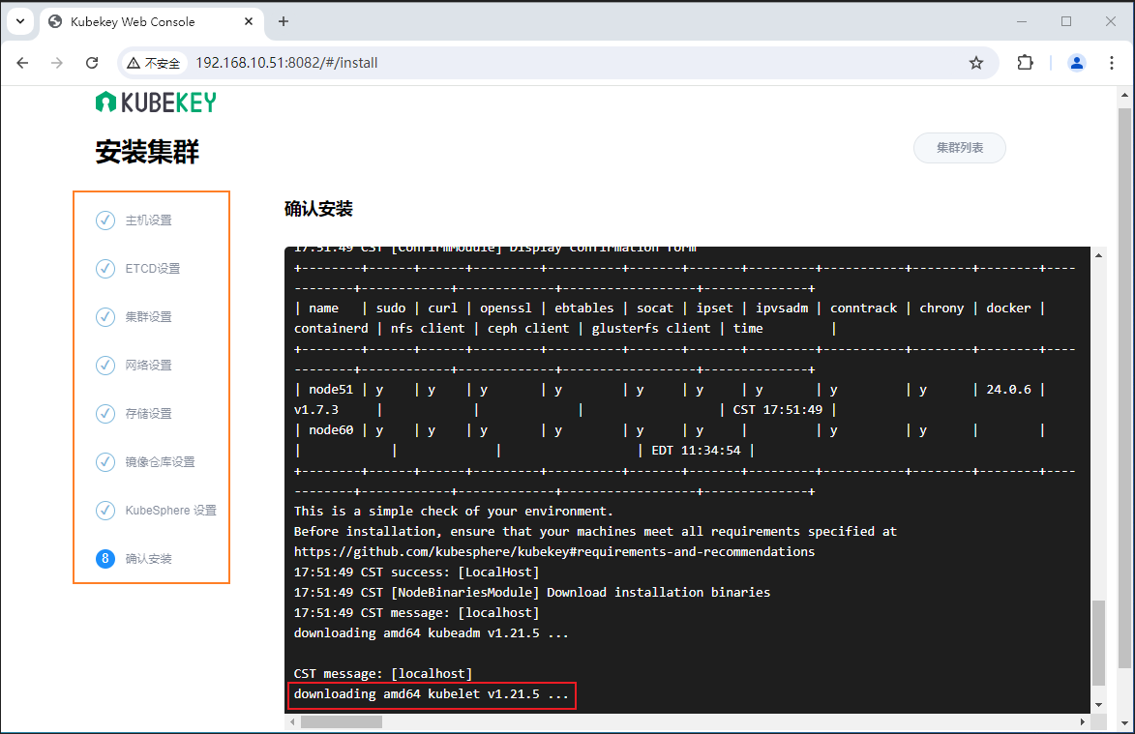Click the 确认安装 heading
This screenshot has height=734, width=1135.
tap(318, 209)
